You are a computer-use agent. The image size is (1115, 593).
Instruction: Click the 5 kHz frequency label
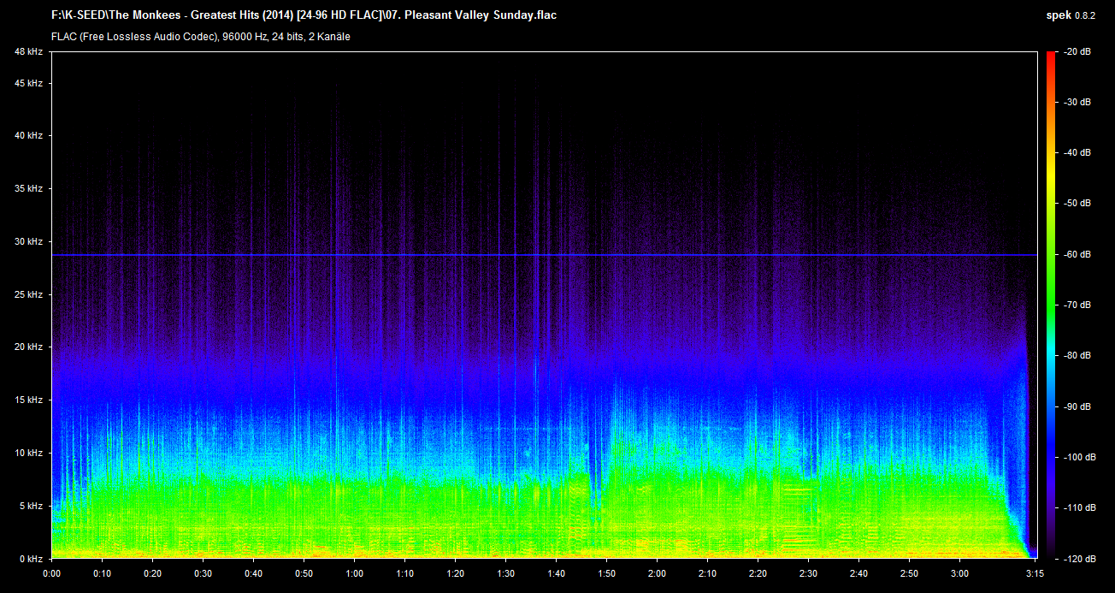point(31,506)
